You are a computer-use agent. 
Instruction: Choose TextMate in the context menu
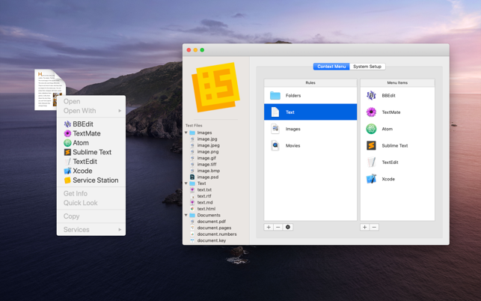click(91, 133)
